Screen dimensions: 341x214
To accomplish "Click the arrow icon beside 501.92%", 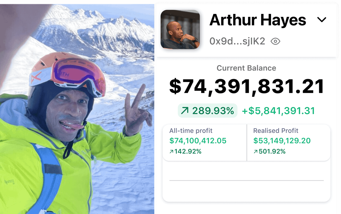I will point(255,152).
